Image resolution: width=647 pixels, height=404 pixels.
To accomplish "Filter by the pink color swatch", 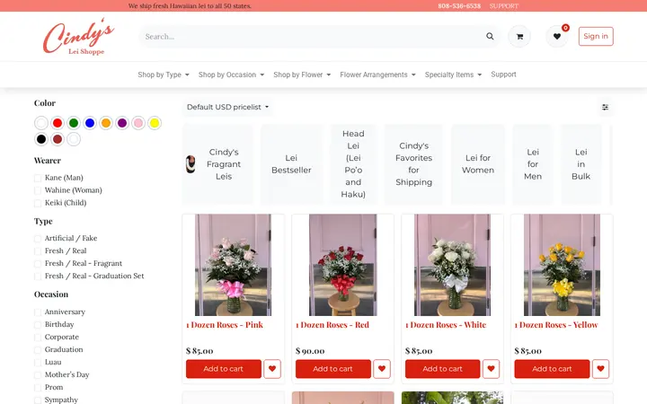I will point(138,123).
